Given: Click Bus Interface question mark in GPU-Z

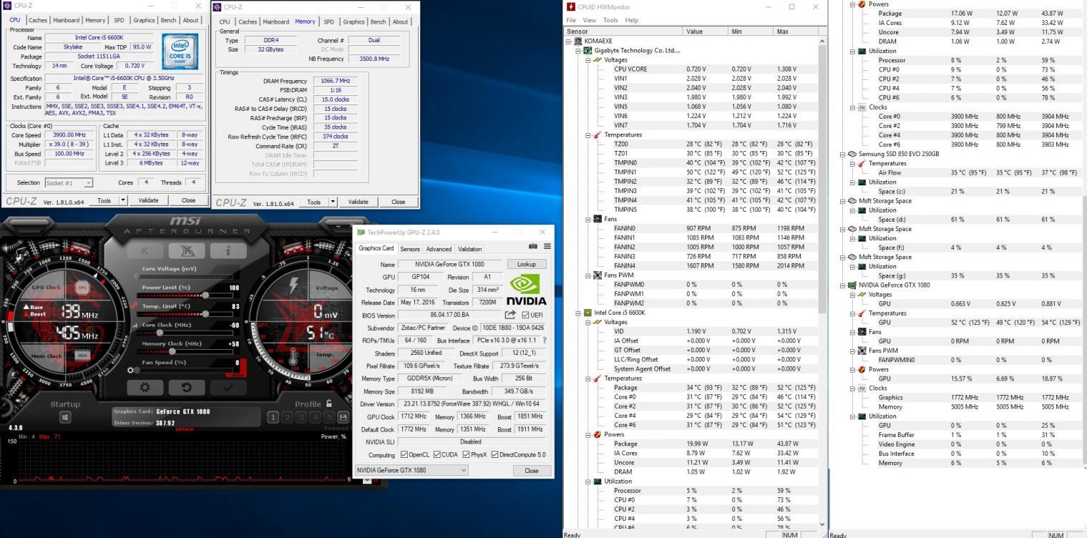Looking at the screenshot, I should coord(545,341).
